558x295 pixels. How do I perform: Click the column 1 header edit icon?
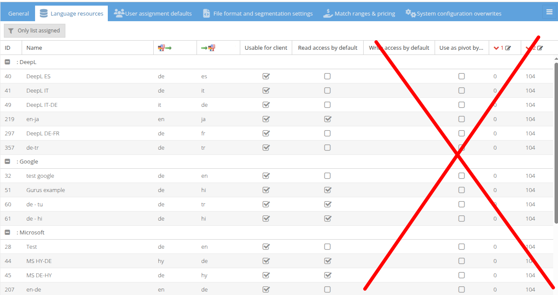(x=508, y=48)
